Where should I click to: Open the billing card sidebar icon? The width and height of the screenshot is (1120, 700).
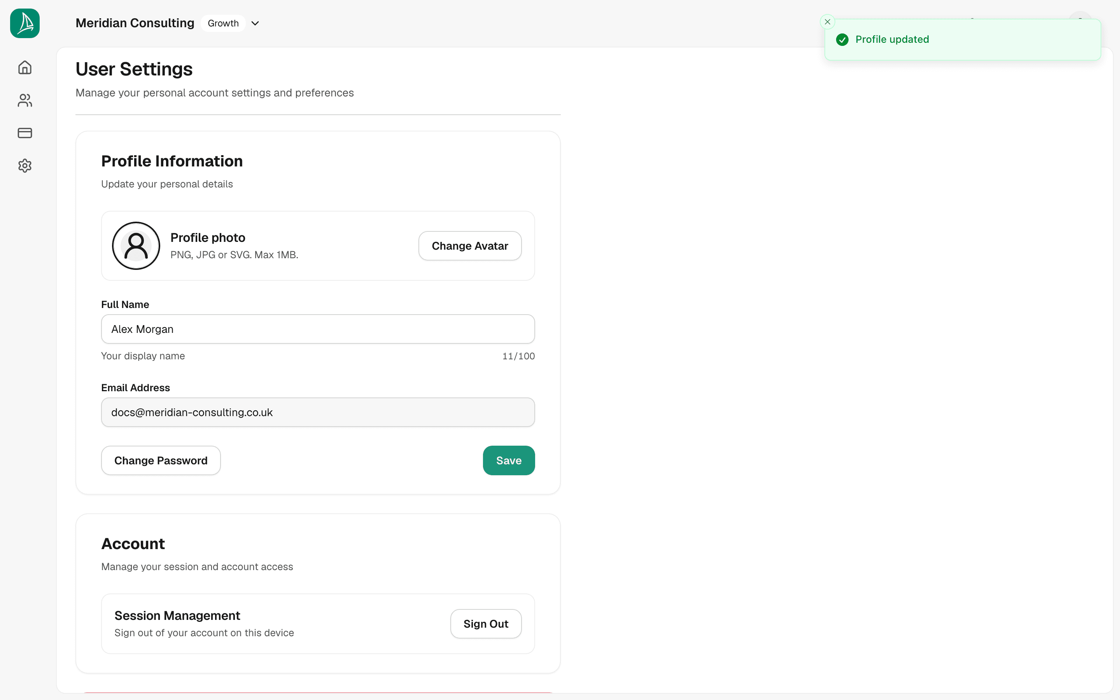click(x=25, y=133)
